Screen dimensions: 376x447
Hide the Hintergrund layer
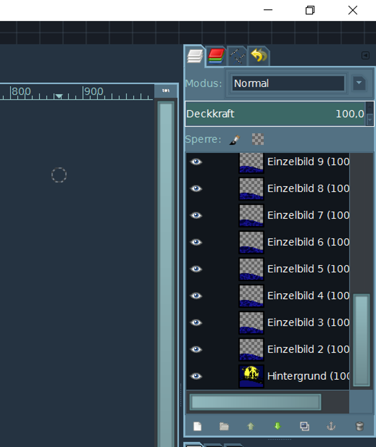click(x=196, y=376)
